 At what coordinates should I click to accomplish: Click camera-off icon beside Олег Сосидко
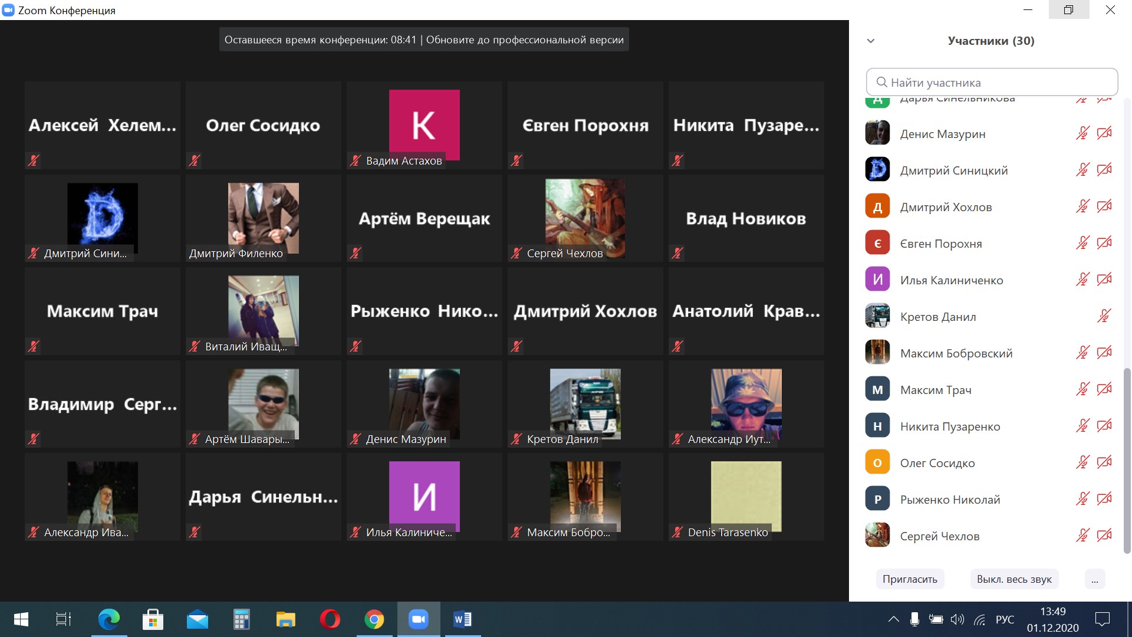pos(1104,462)
